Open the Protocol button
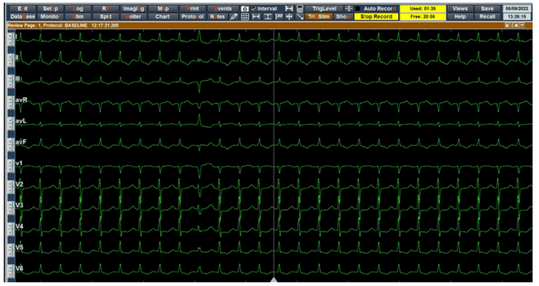 (x=192, y=16)
